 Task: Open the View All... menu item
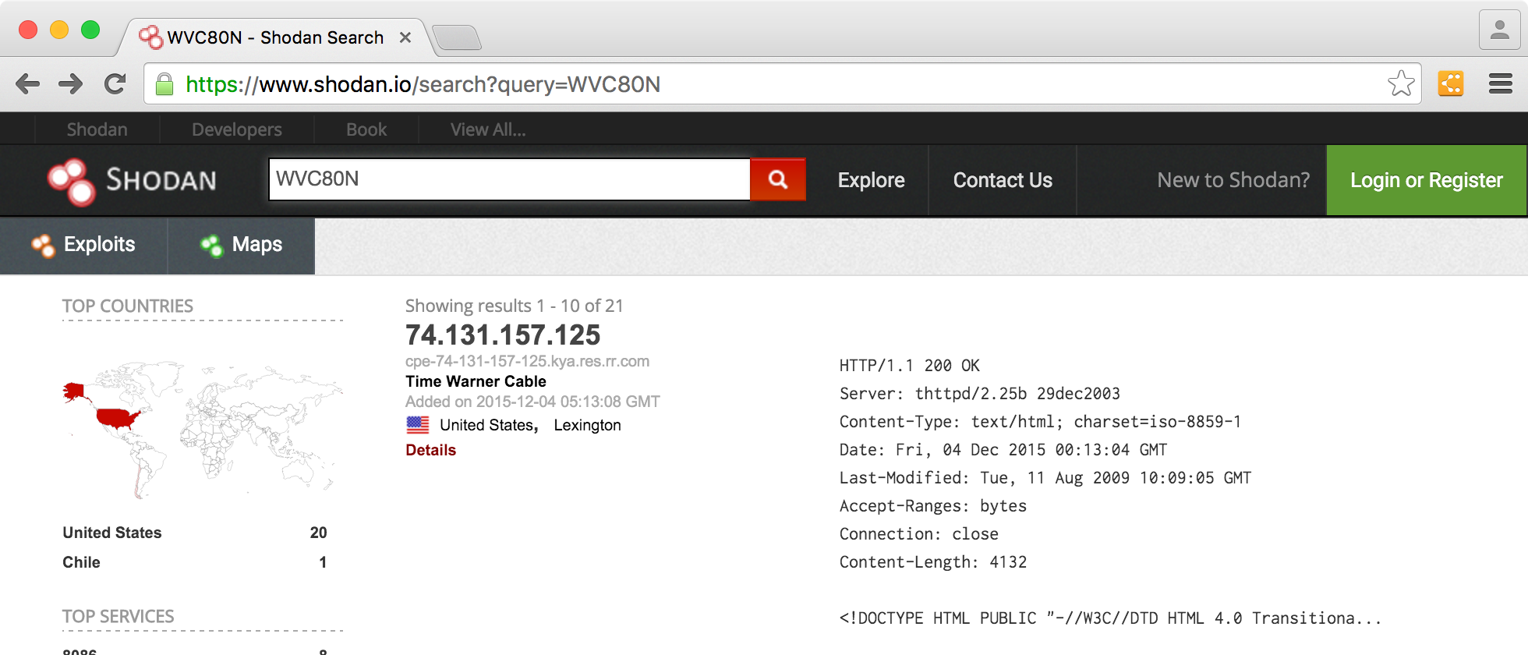(x=488, y=129)
